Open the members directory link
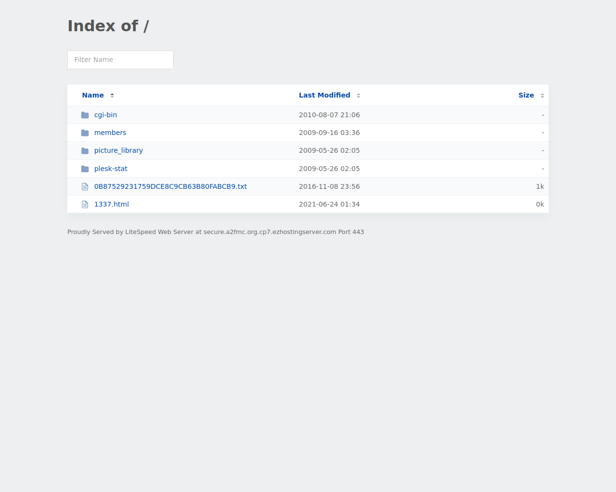 coord(110,133)
